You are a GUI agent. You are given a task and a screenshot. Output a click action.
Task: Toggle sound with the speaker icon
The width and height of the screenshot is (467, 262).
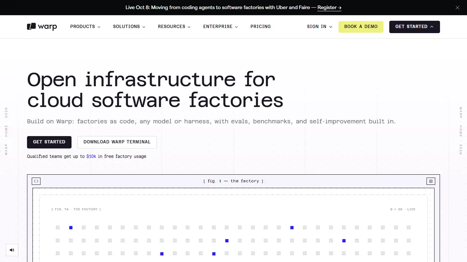pyautogui.click(x=12, y=250)
